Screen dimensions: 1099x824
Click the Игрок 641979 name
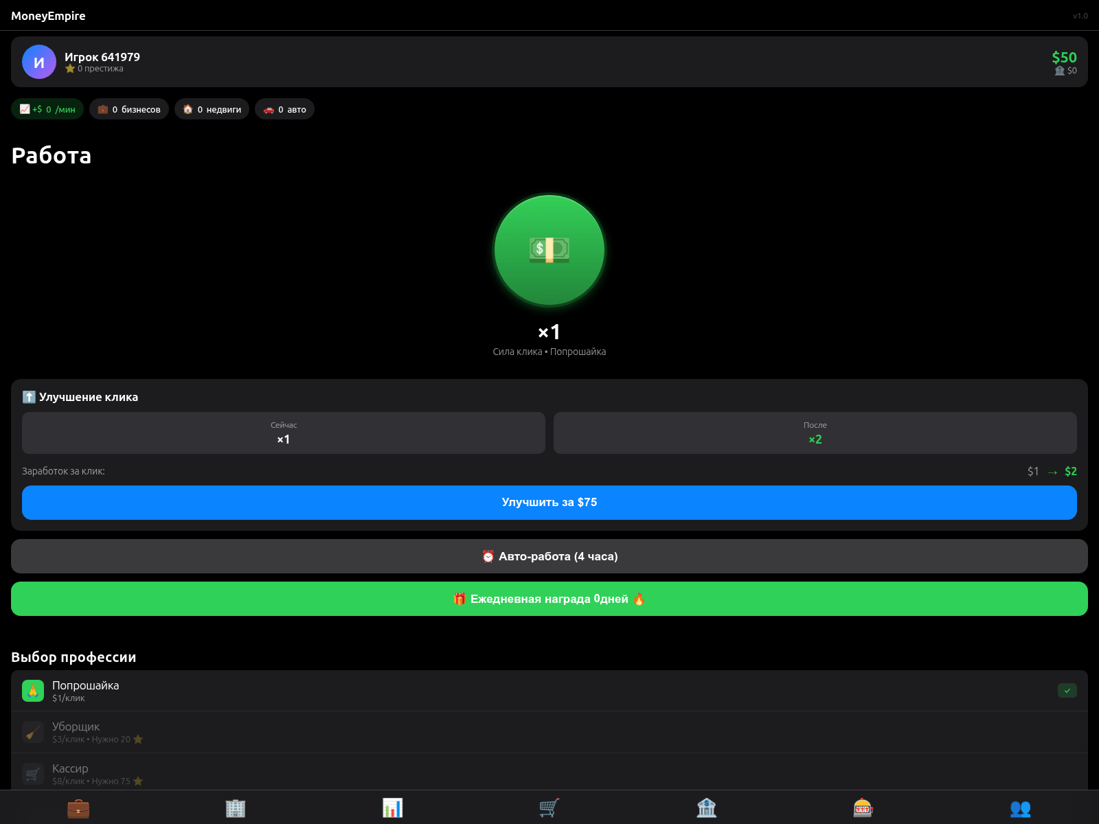point(102,57)
